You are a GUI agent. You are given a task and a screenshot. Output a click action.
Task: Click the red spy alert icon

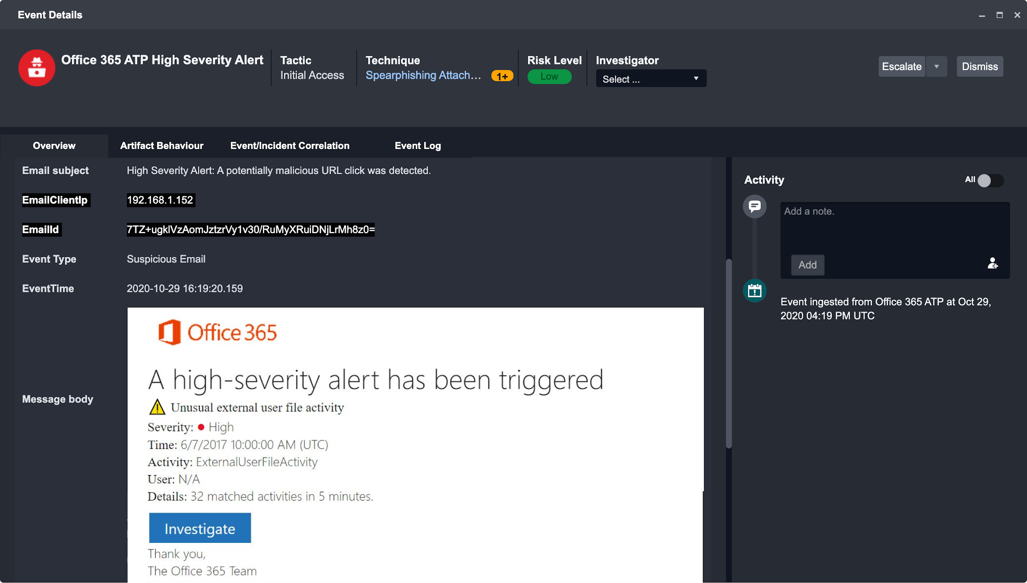(x=37, y=68)
